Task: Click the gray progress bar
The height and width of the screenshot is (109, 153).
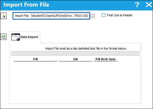Action: click(75, 53)
